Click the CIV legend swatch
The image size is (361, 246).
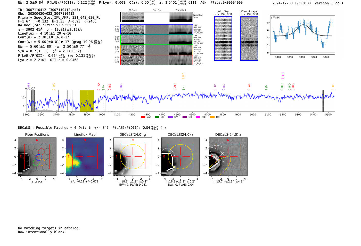point(170,117)
